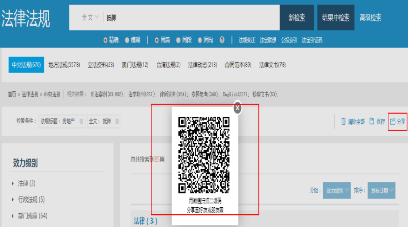This screenshot has width=408, height=227.
Task: Open related results 专题参考(368)
Action: [206, 94]
